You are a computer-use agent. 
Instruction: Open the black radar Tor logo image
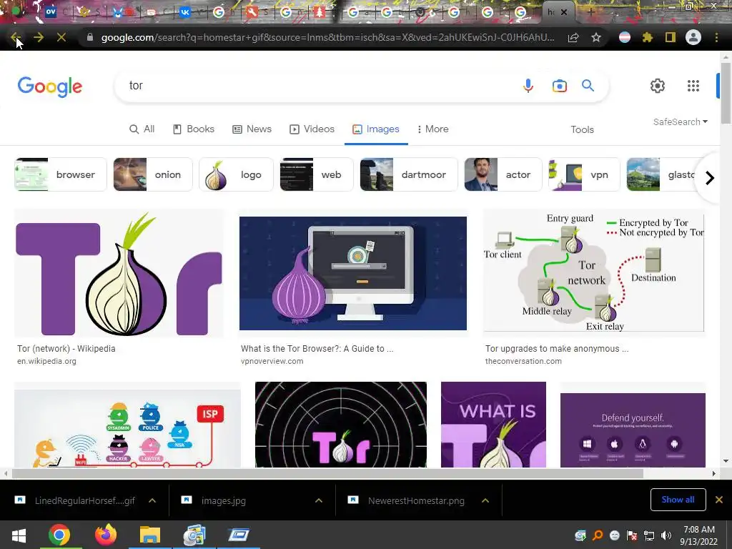pyautogui.click(x=341, y=425)
